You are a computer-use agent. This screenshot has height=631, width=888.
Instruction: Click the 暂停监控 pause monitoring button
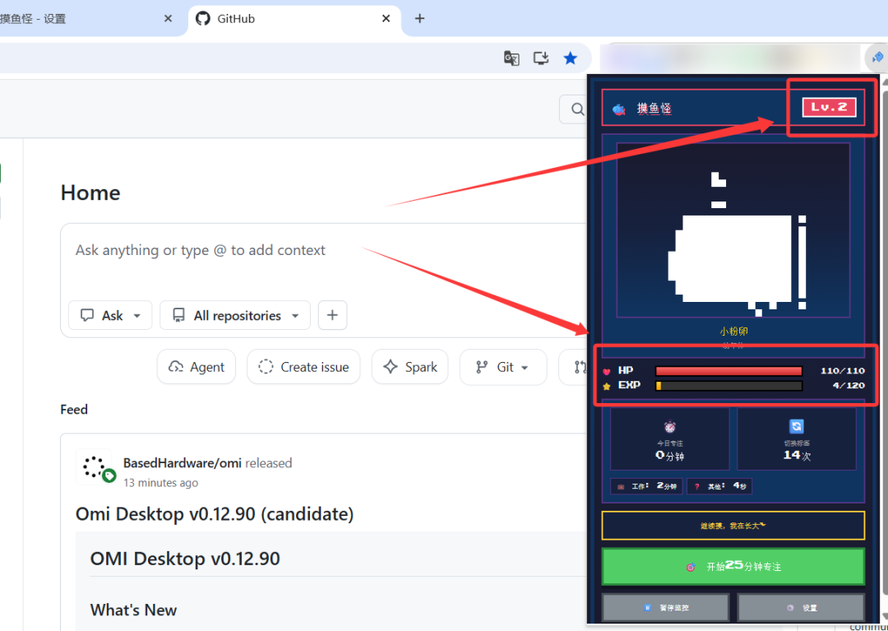pyautogui.click(x=665, y=608)
